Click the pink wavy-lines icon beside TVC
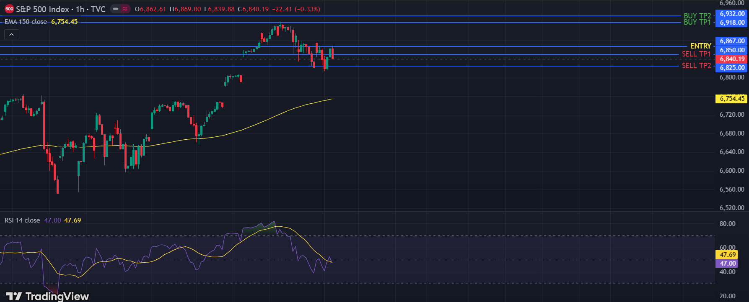This screenshot has width=749, height=302. pos(125,9)
